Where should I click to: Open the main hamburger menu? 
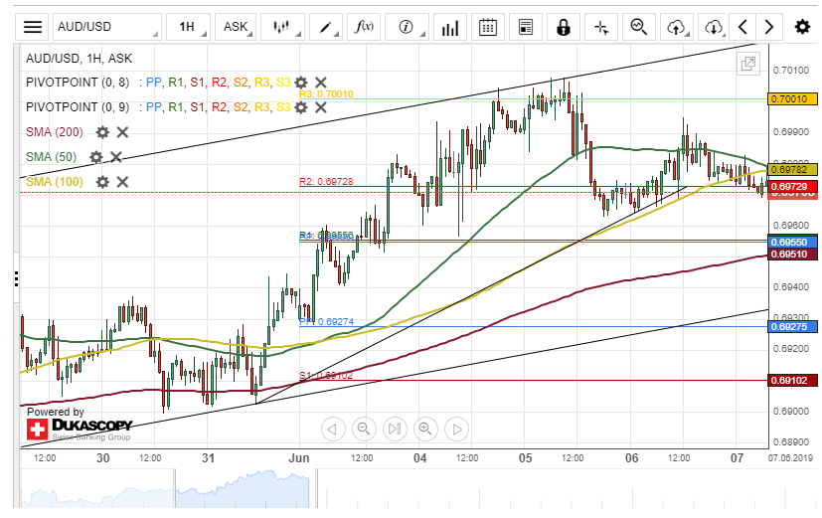click(x=33, y=27)
